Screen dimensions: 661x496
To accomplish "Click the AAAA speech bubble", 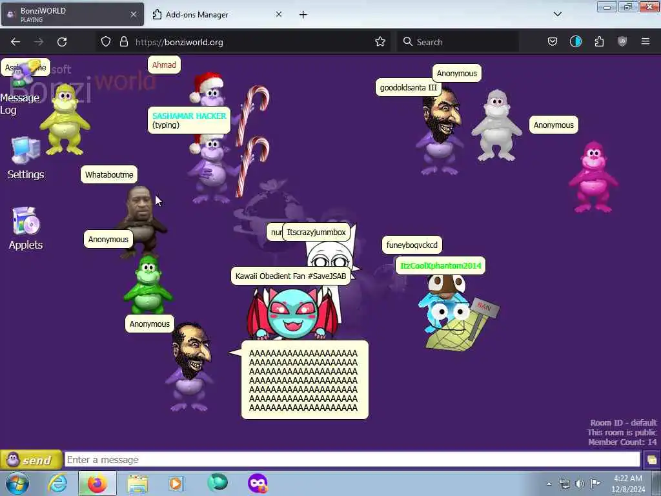I will (x=305, y=380).
